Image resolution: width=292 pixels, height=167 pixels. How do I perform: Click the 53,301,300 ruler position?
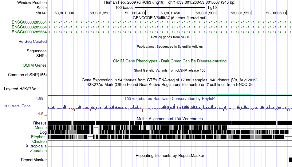click(x=64, y=13)
